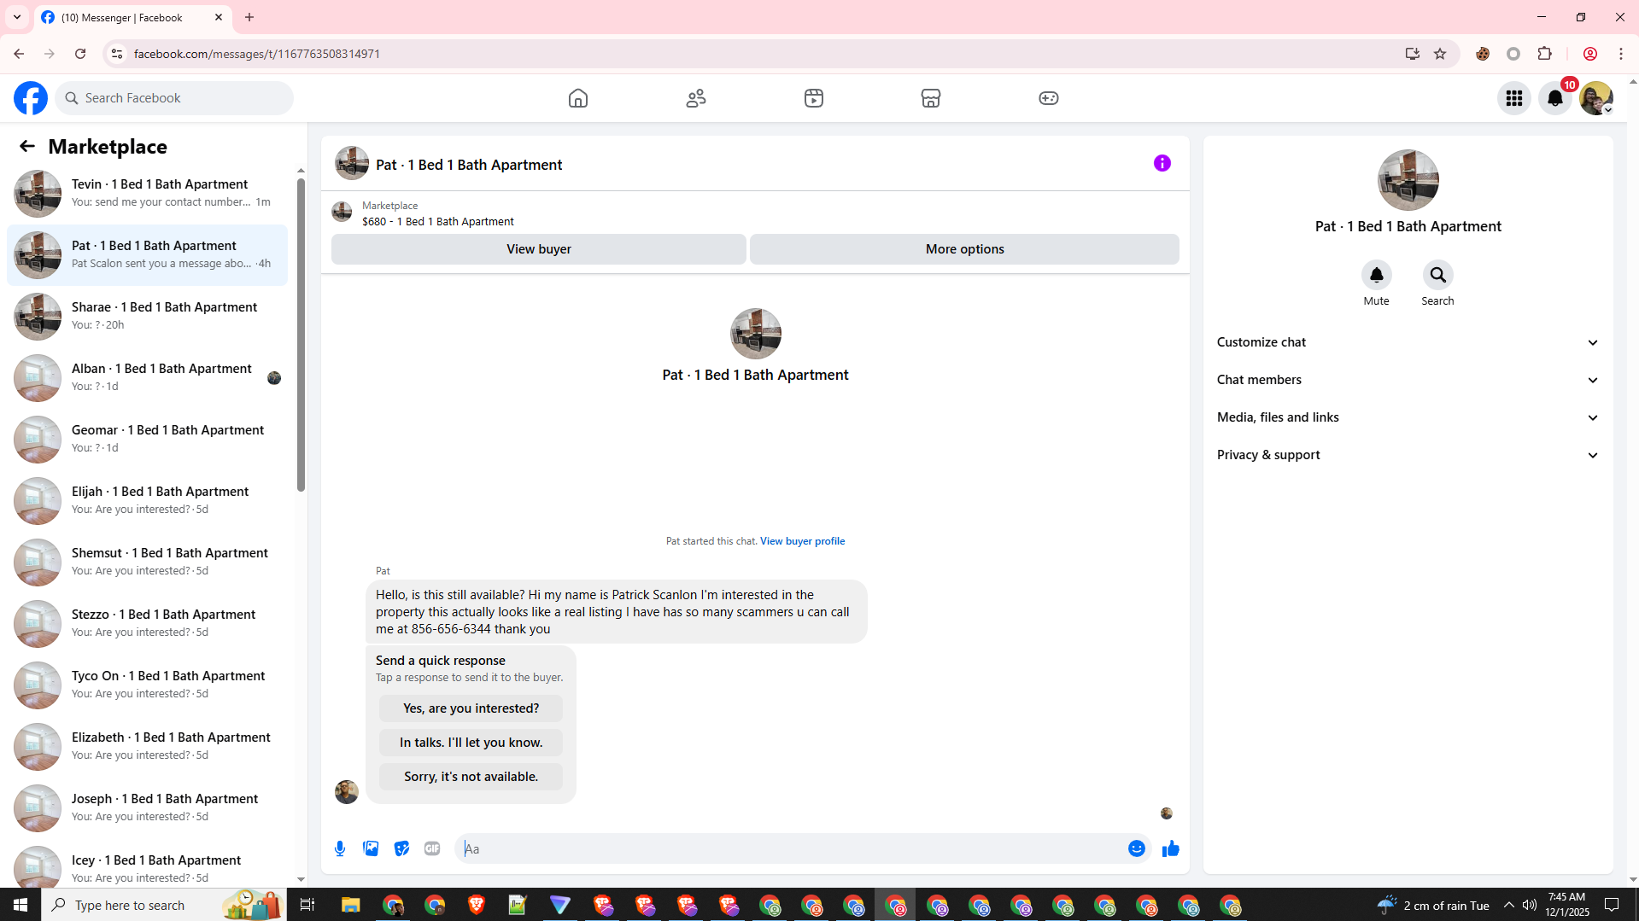Click the View buyer button
Viewport: 1639px width, 921px height.
pyautogui.click(x=539, y=249)
